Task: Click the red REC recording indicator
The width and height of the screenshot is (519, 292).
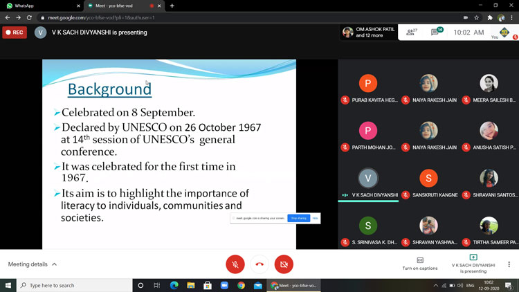Action: point(15,32)
